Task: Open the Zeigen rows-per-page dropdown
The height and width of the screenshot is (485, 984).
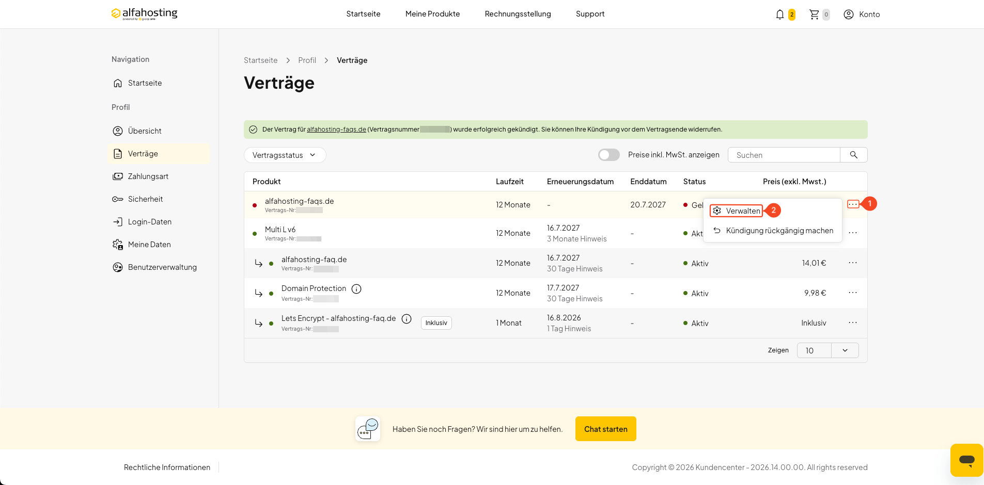Action: tap(827, 350)
